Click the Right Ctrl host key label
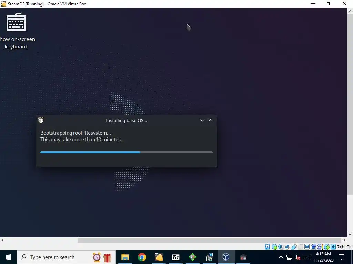Viewport: 353px width, 264px height. click(x=345, y=247)
